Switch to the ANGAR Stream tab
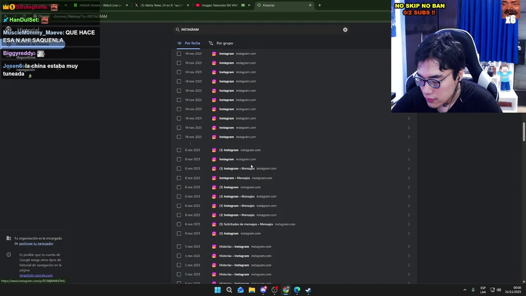 (x=100, y=5)
